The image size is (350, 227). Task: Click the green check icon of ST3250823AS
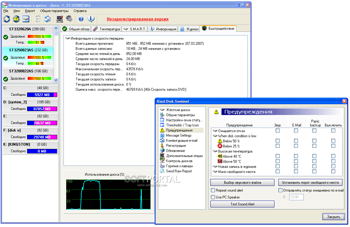point(6,58)
